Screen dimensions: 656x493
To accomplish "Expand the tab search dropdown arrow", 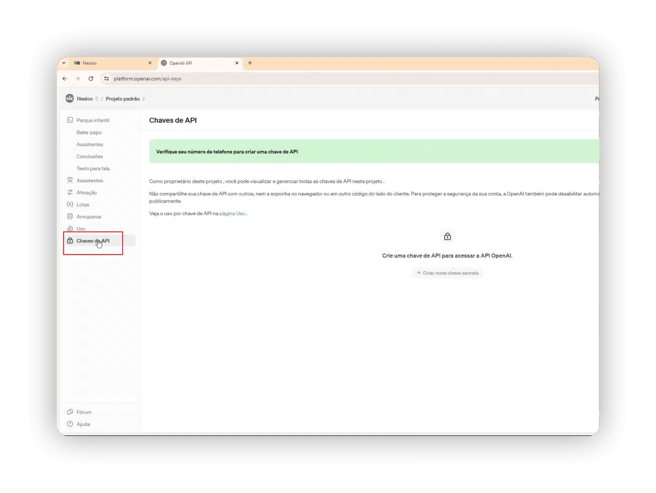I will [x=64, y=63].
